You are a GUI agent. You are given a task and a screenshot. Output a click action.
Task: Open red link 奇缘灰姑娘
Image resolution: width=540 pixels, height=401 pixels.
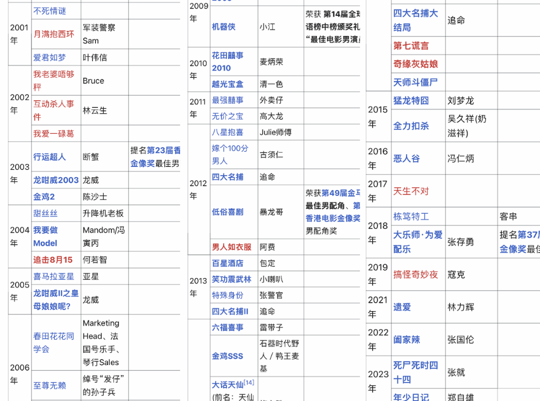coord(415,63)
